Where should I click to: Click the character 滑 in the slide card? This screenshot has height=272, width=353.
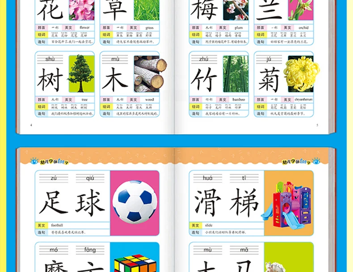click(208, 202)
